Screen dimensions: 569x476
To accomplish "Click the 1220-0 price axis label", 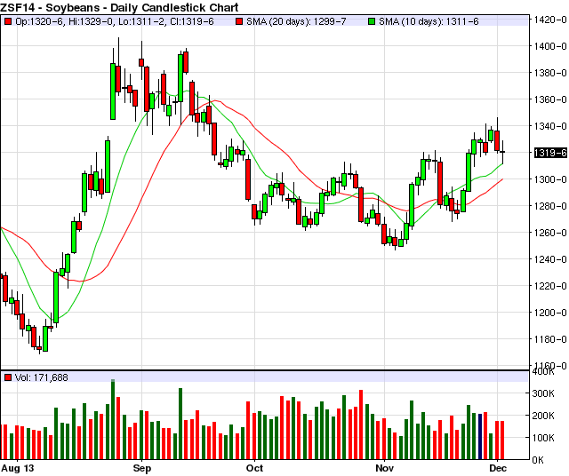I will (x=550, y=286).
